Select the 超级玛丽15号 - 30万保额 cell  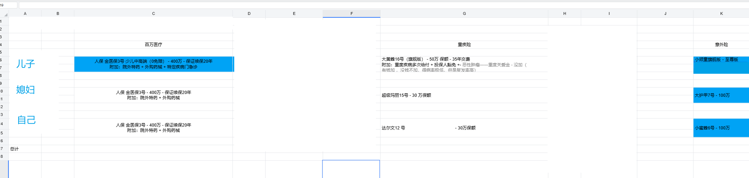click(x=464, y=95)
